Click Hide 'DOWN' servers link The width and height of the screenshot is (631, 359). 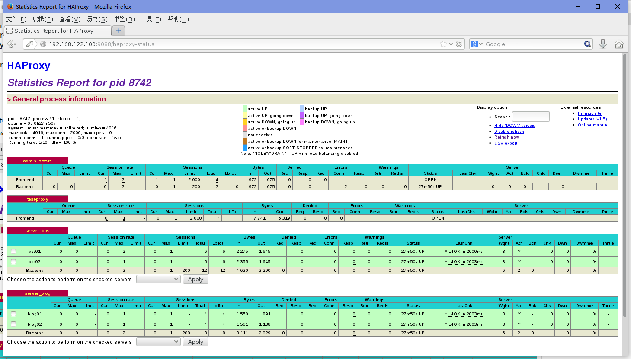(514, 126)
